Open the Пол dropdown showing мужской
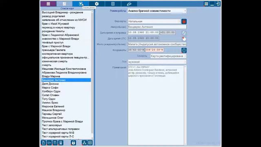 157,62
